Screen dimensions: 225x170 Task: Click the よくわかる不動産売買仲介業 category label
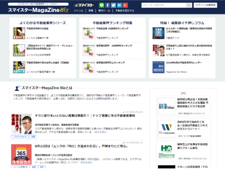pyautogui.click(x=40, y=72)
